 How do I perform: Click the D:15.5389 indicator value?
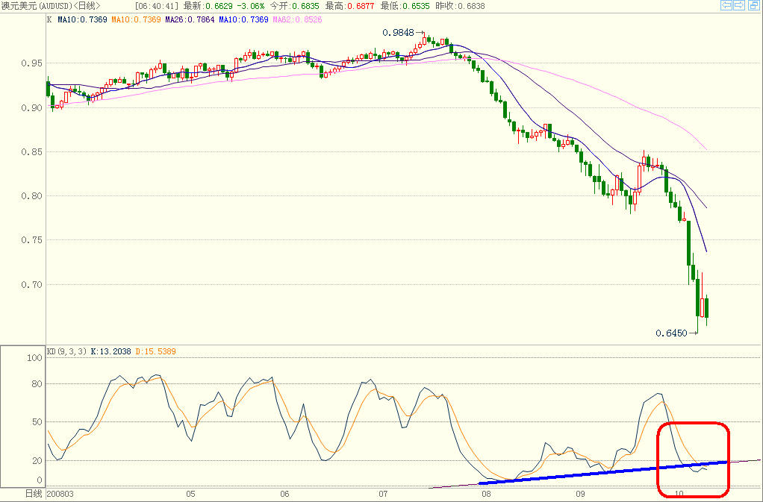[156, 351]
